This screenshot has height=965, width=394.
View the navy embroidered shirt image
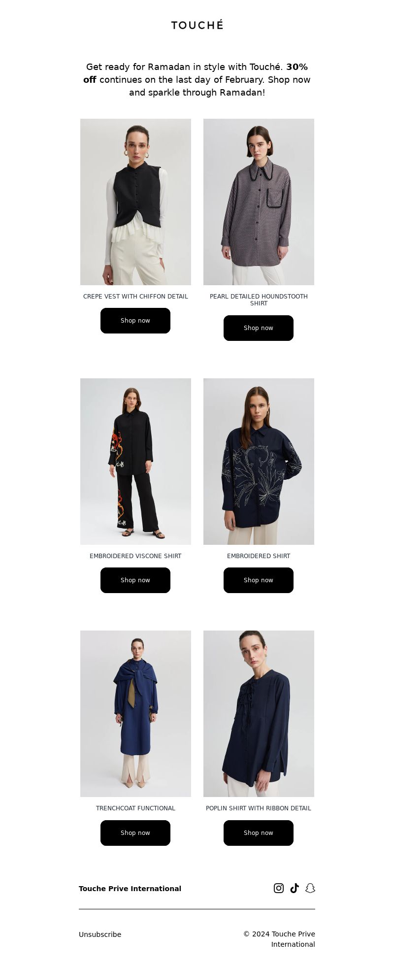259,462
